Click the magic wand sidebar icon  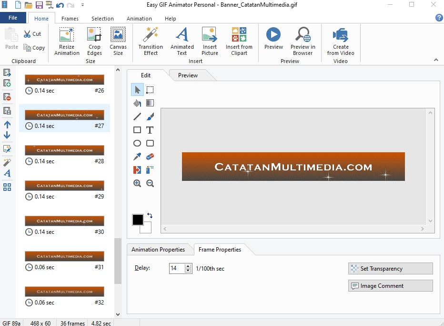click(7, 163)
